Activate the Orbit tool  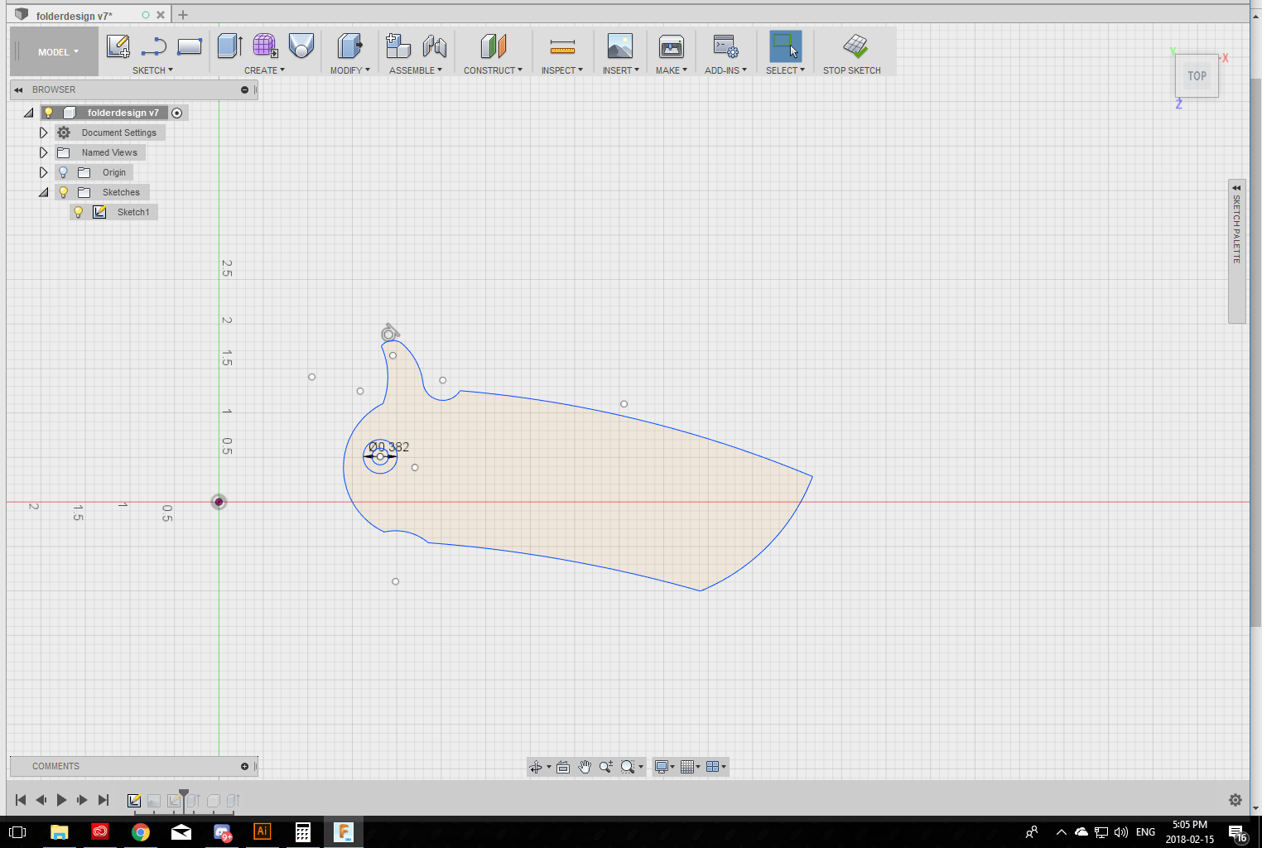point(537,767)
